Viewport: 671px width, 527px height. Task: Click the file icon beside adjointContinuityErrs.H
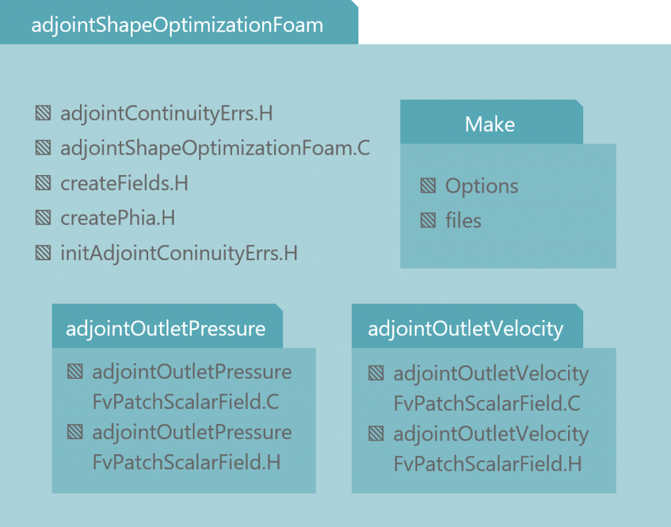(x=43, y=113)
